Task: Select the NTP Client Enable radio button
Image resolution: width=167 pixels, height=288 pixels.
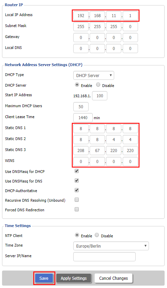Action: 77,235
